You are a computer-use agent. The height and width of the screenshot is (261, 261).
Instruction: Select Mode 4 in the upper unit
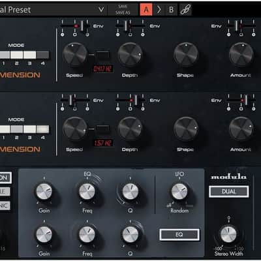pos(42,55)
